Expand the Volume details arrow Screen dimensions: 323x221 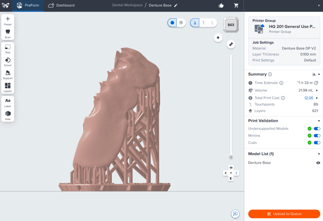coord(317,91)
